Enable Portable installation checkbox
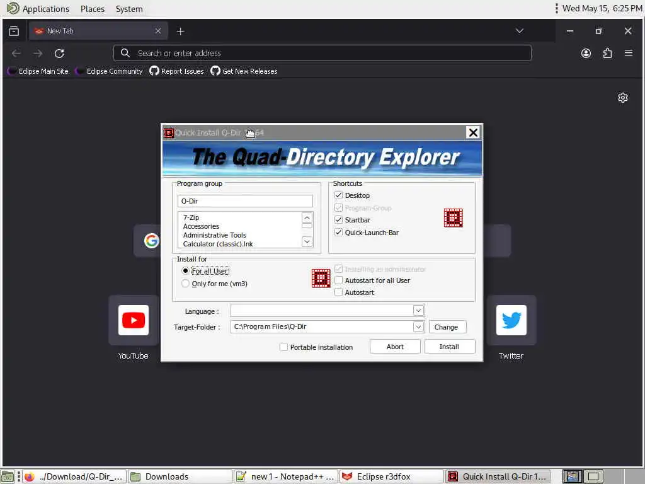The width and height of the screenshot is (645, 484). (x=283, y=347)
